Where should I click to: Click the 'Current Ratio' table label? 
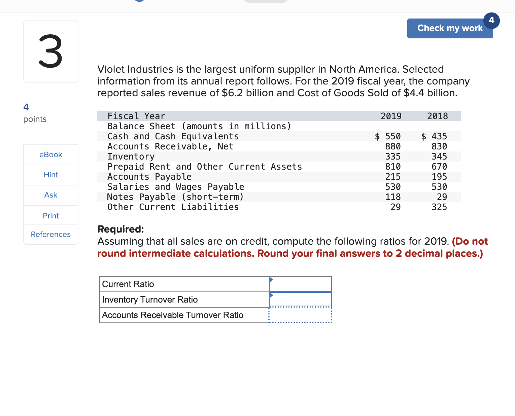click(128, 284)
